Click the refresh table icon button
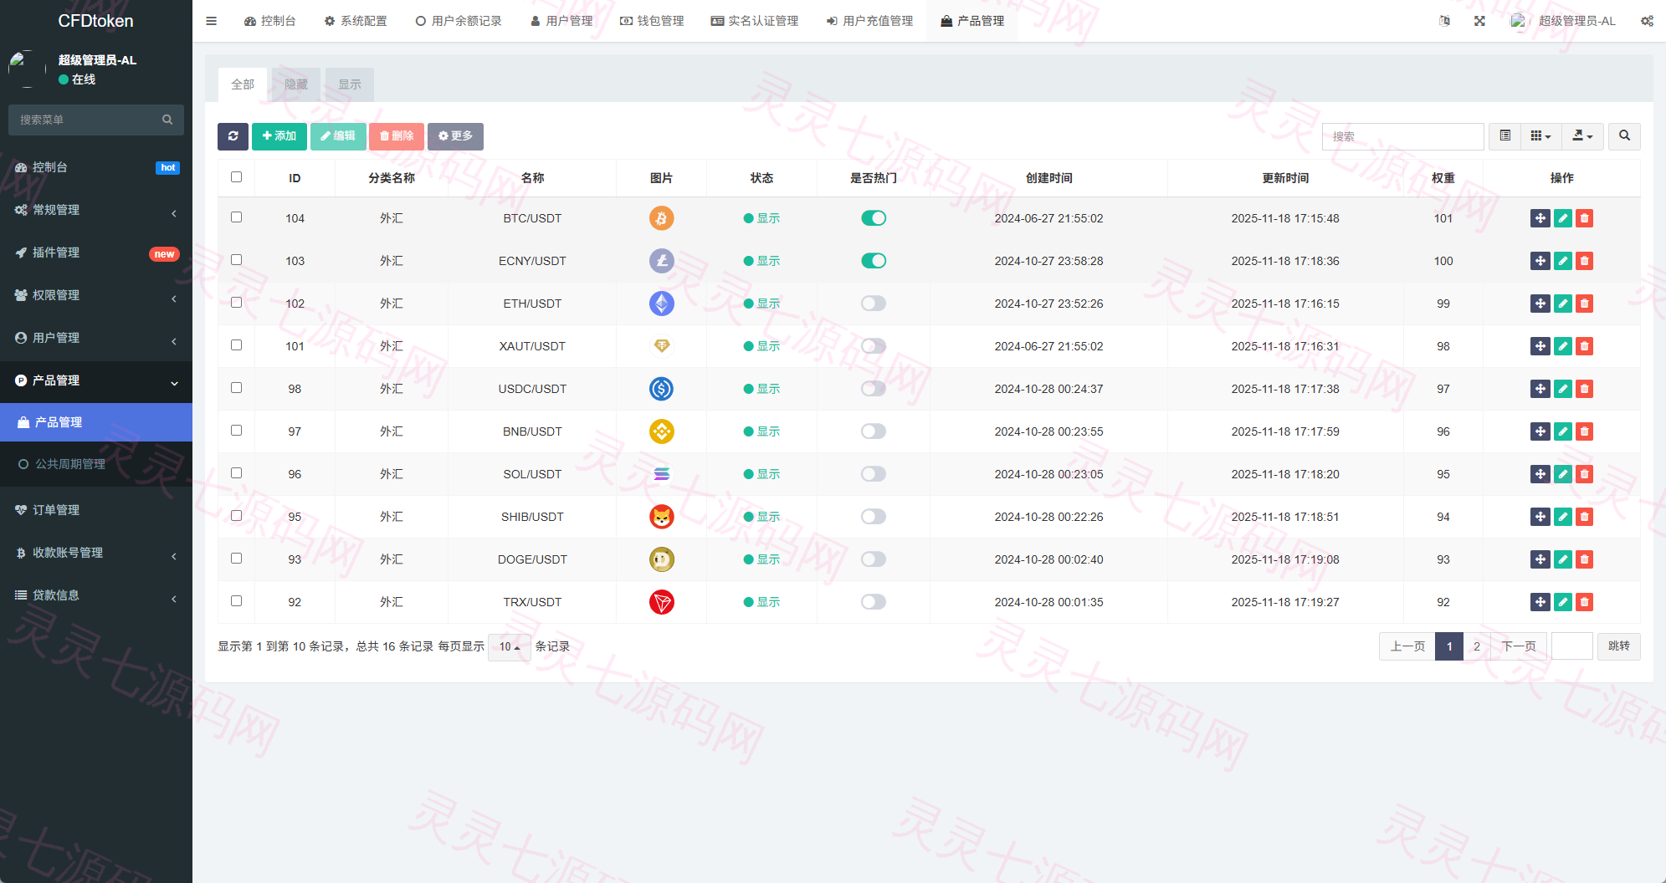 coord(233,136)
